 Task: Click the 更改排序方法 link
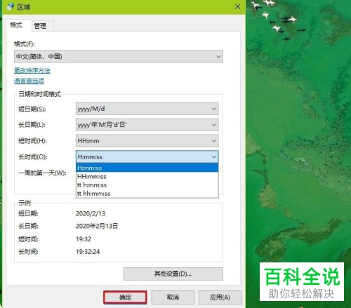[32, 70]
